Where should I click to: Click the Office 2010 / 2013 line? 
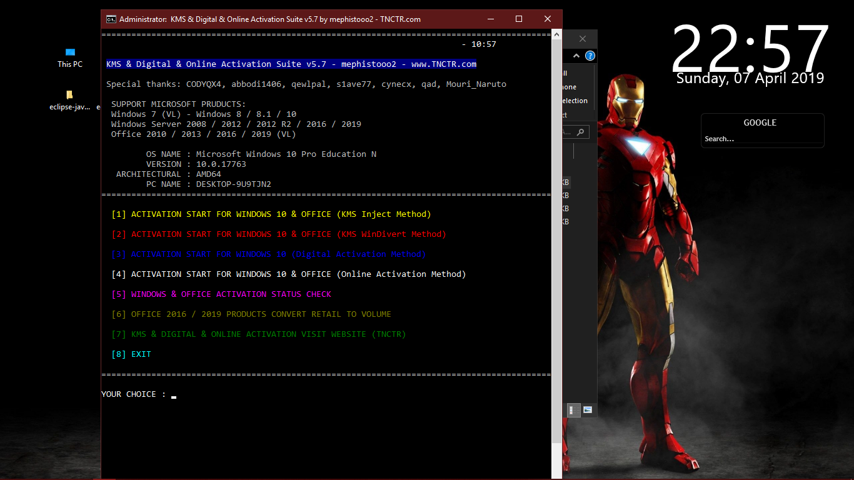click(204, 134)
